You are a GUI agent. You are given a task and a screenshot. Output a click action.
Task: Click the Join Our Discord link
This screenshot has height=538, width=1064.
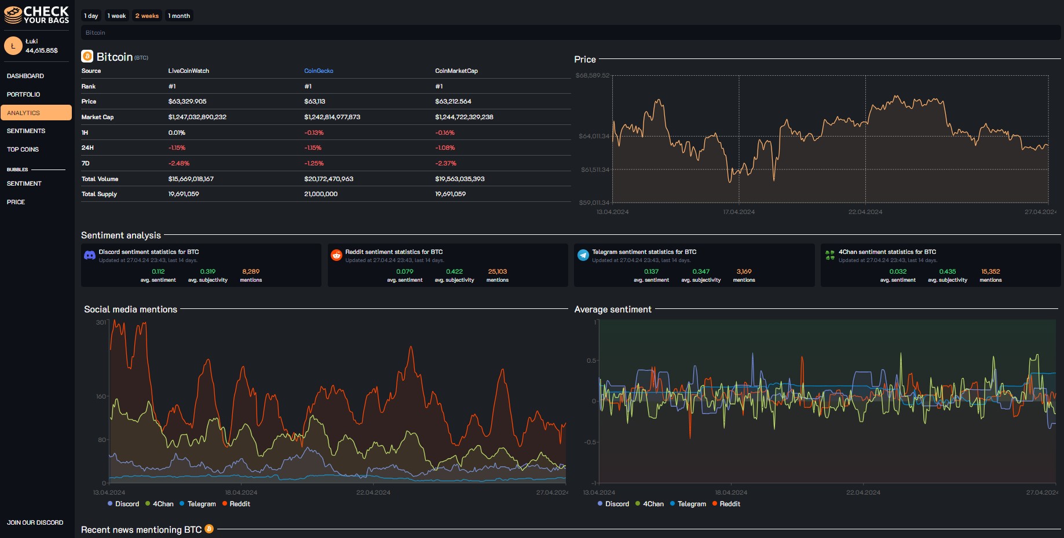tap(35, 522)
